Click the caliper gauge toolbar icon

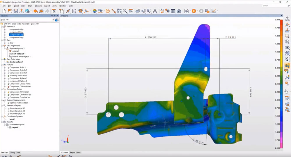119,11
